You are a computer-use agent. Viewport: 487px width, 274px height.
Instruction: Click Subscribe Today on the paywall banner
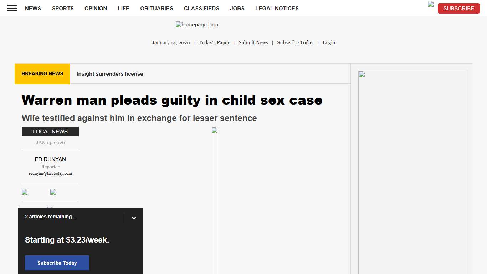pyautogui.click(x=57, y=263)
